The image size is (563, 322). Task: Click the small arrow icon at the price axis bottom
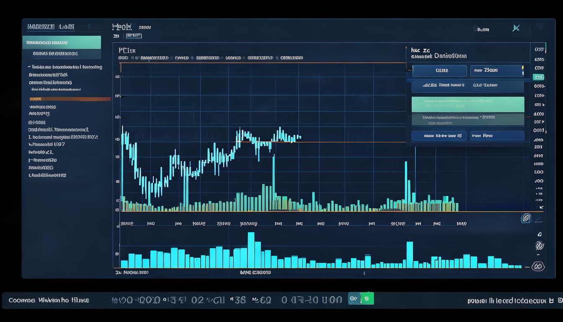click(x=541, y=207)
